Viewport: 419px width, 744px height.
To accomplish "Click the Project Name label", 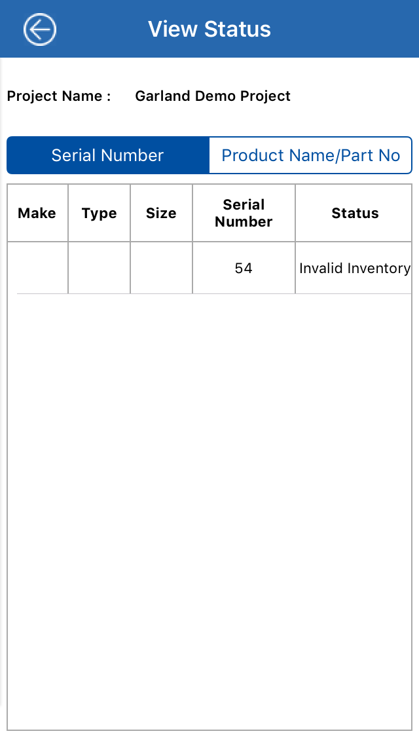I will 59,96.
